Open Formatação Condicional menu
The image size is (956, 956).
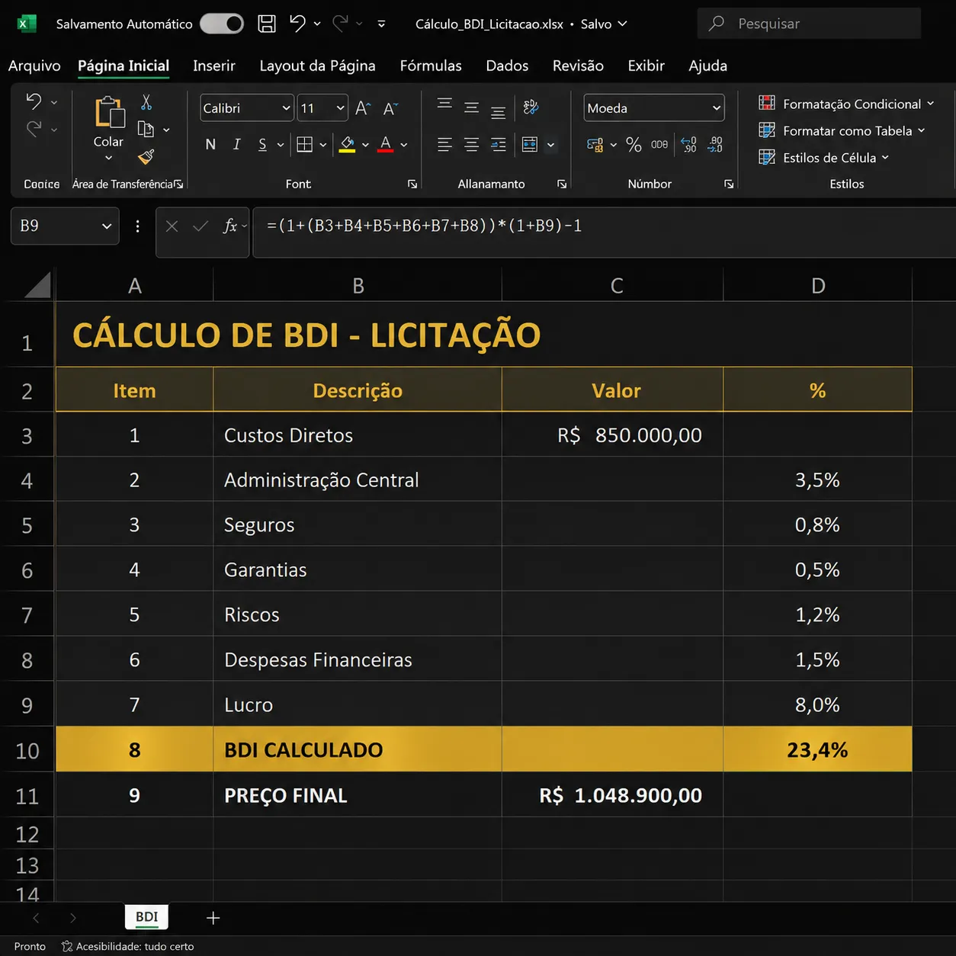point(846,104)
